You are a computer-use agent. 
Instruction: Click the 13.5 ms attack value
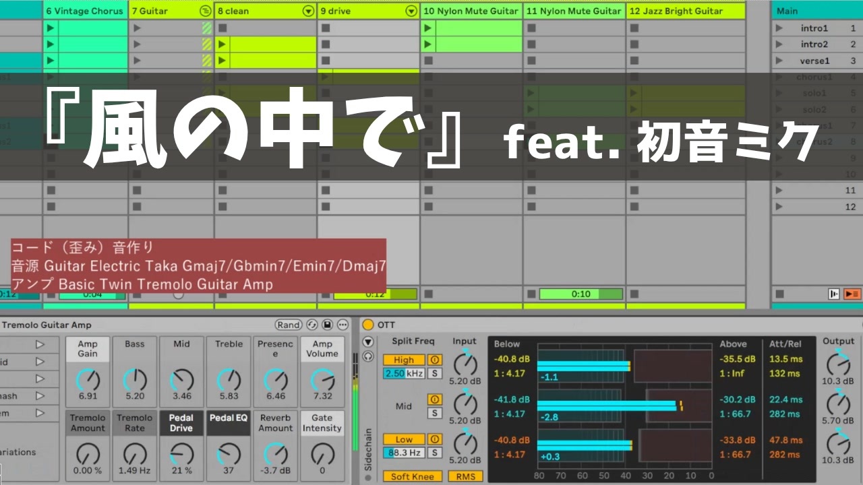pos(785,360)
